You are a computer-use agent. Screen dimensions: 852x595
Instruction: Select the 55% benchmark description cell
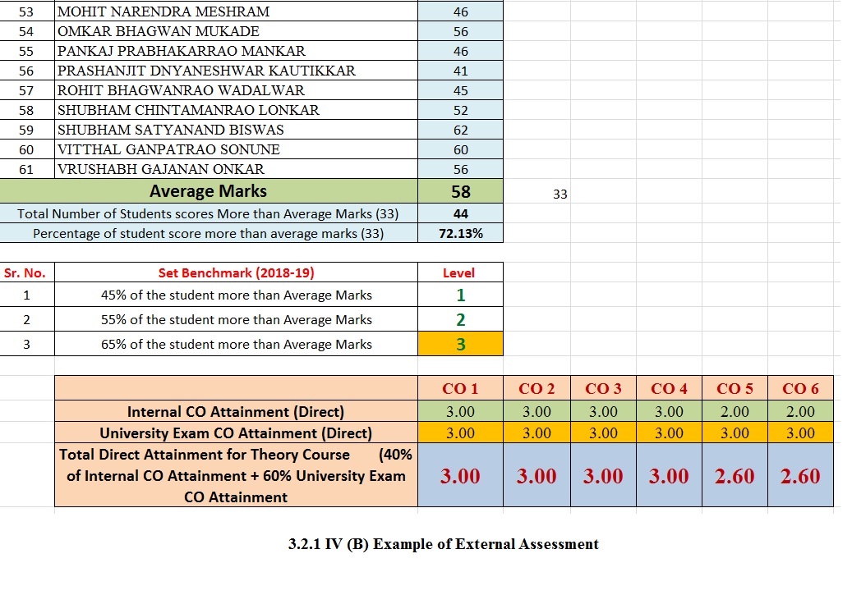coord(236,320)
